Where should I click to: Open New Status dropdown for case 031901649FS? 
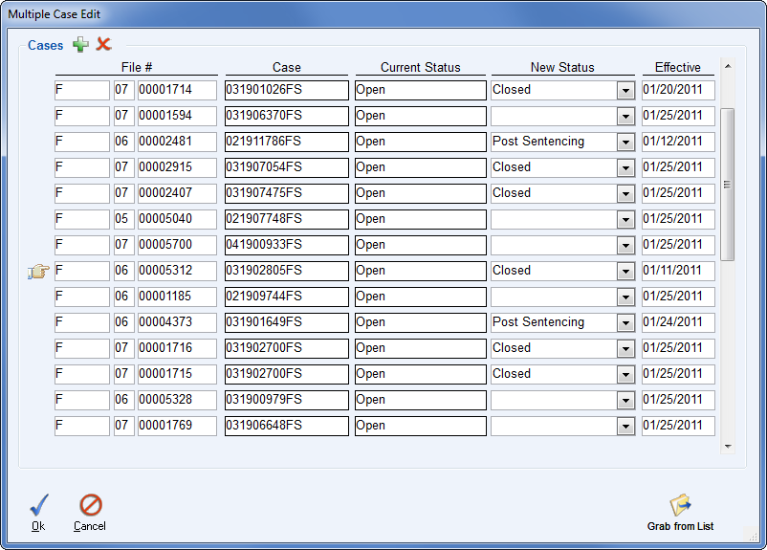[625, 323]
